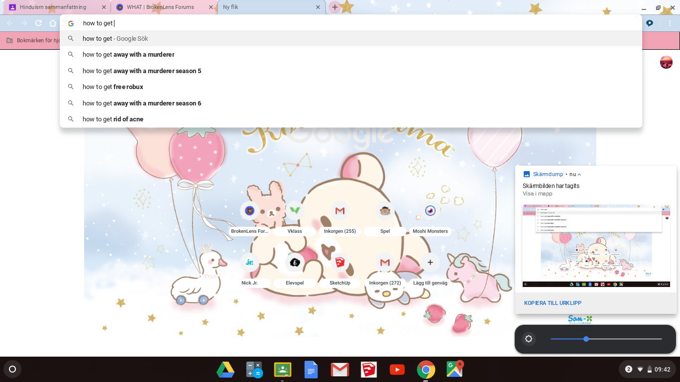Choose 'how to get away with a murderer'
Screen dimensions: 680x382
pyautogui.click(x=351, y=55)
